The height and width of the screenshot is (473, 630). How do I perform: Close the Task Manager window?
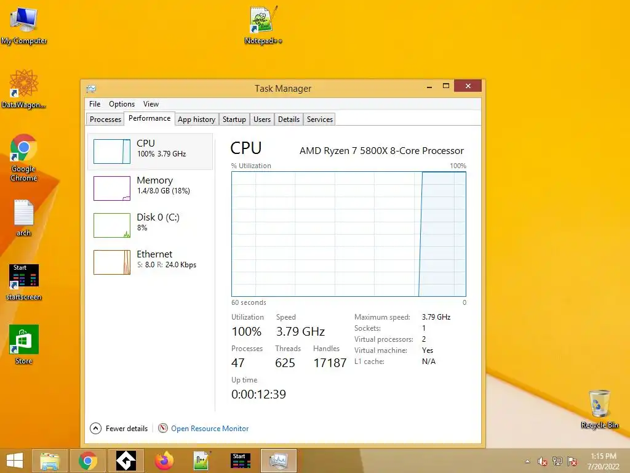(468, 86)
